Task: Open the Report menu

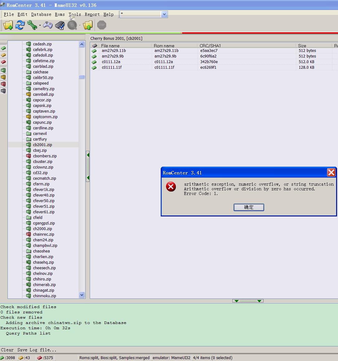Action: tap(92, 15)
